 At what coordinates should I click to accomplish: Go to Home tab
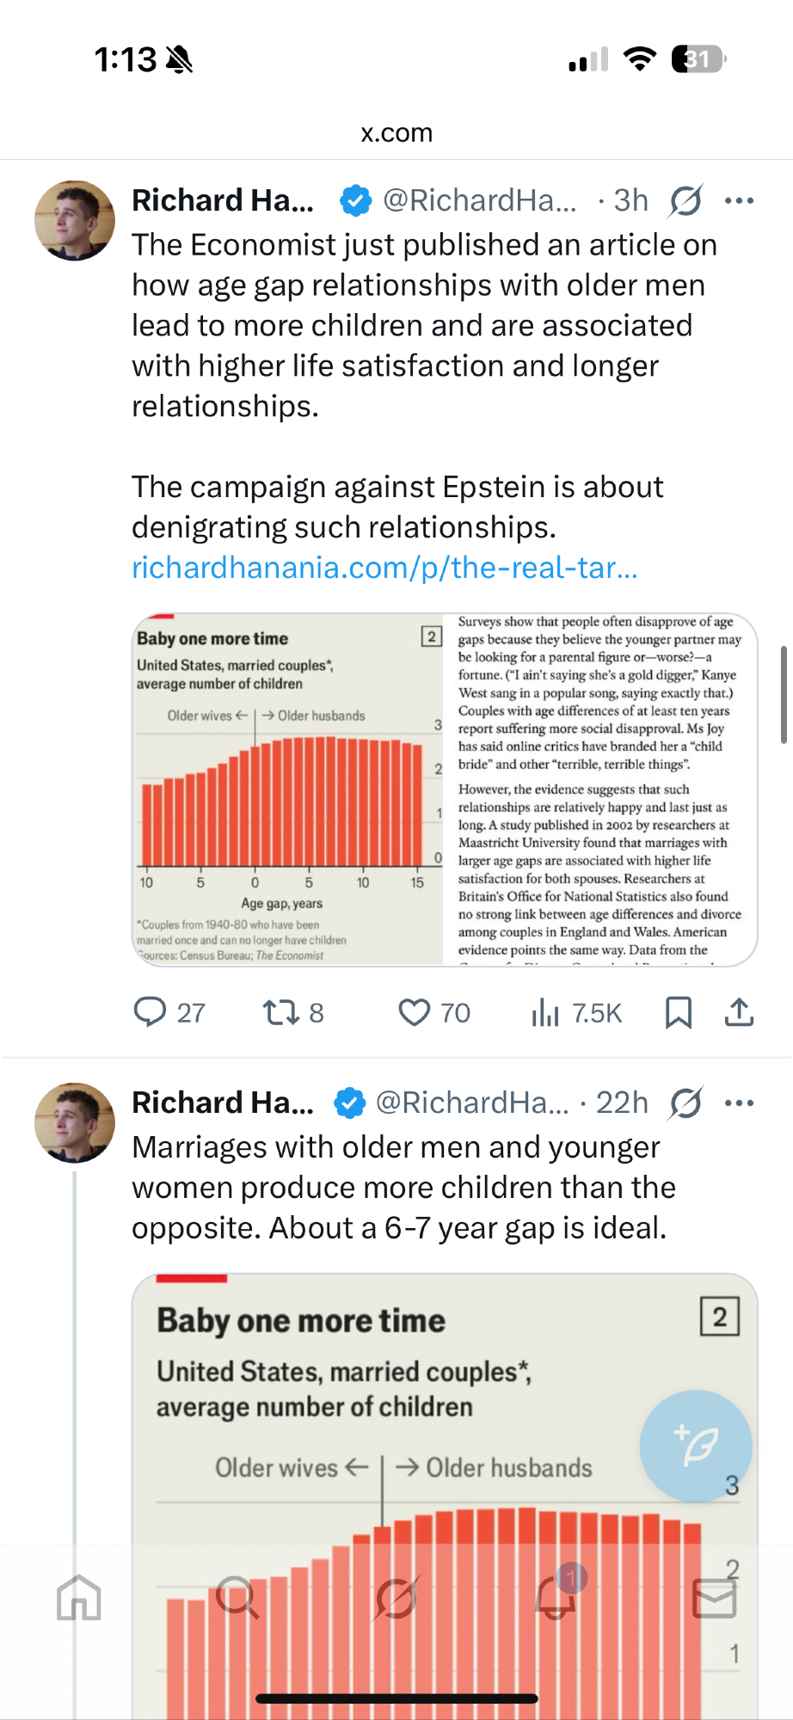79,1598
